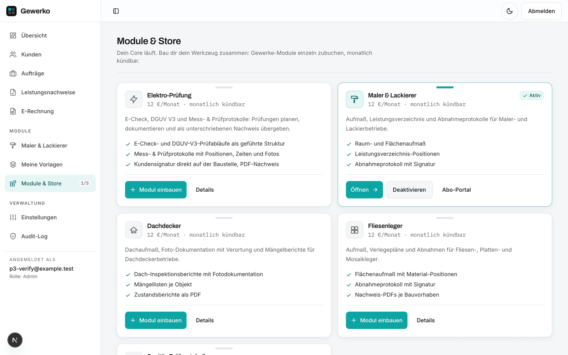The height and width of the screenshot is (355, 568).
Task: Click the Elektro-Prüfung lightning bolt icon
Action: tap(134, 99)
